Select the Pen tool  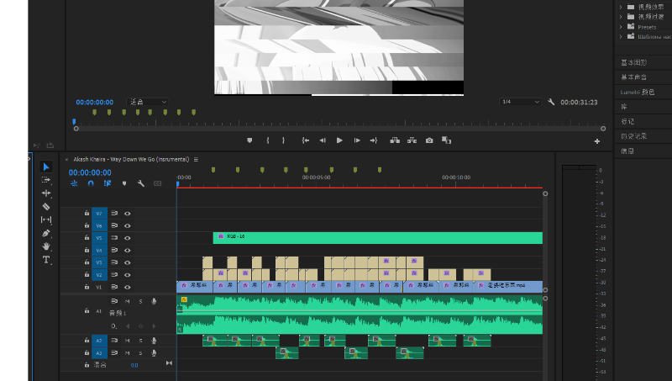[46, 233]
